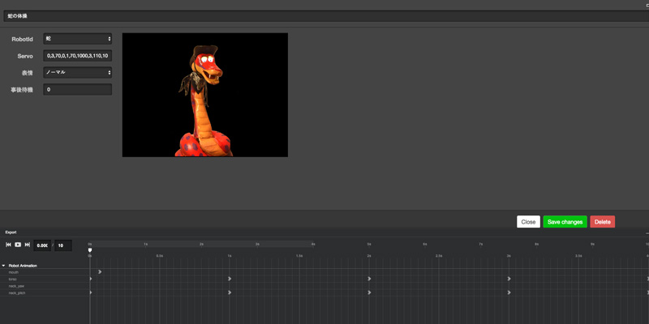Image resolution: width=649 pixels, height=324 pixels.
Task: Click the total duration field showing 10
Action: [63, 245]
